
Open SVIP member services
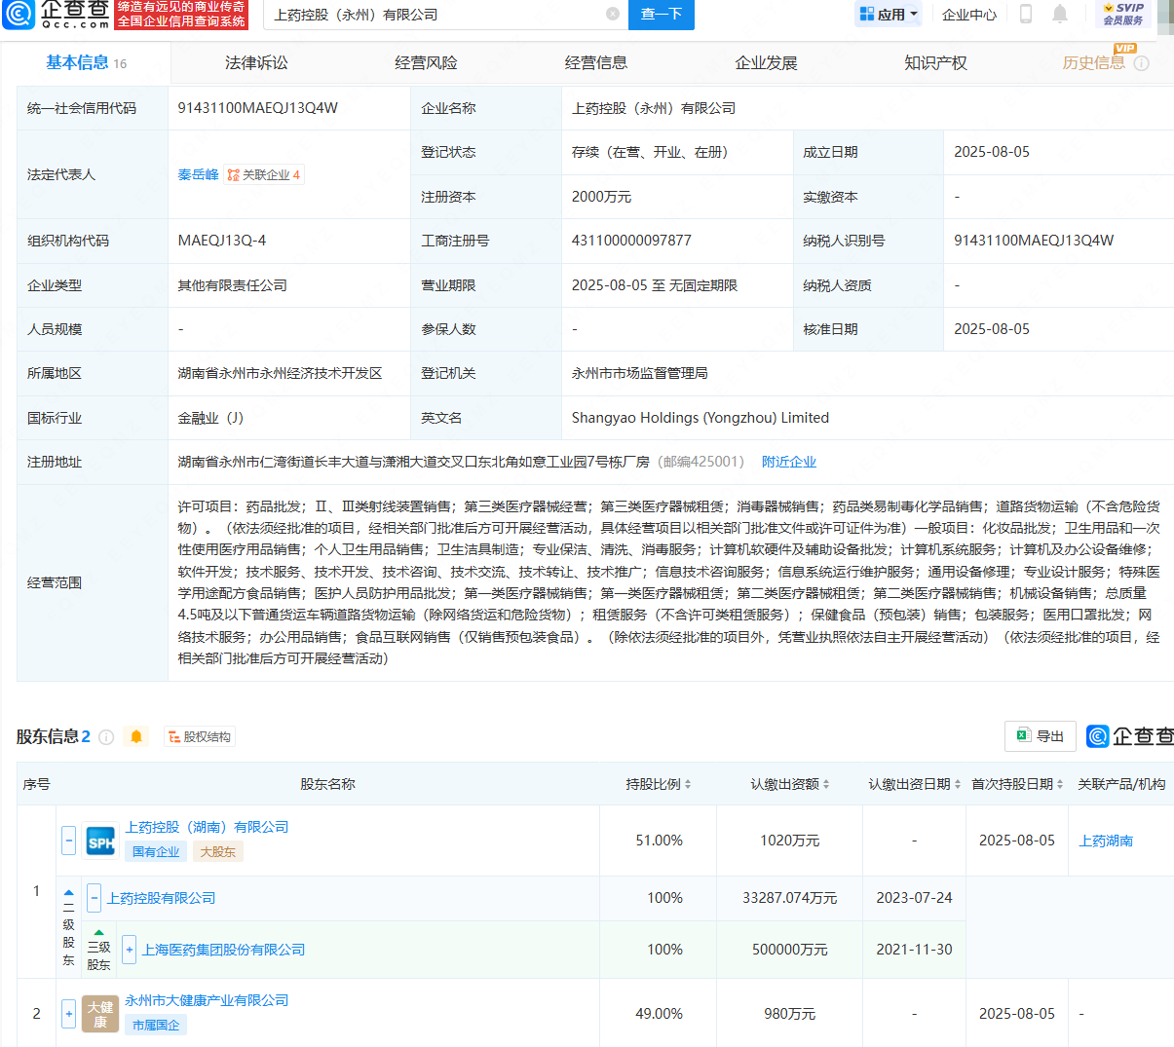[1123, 14]
